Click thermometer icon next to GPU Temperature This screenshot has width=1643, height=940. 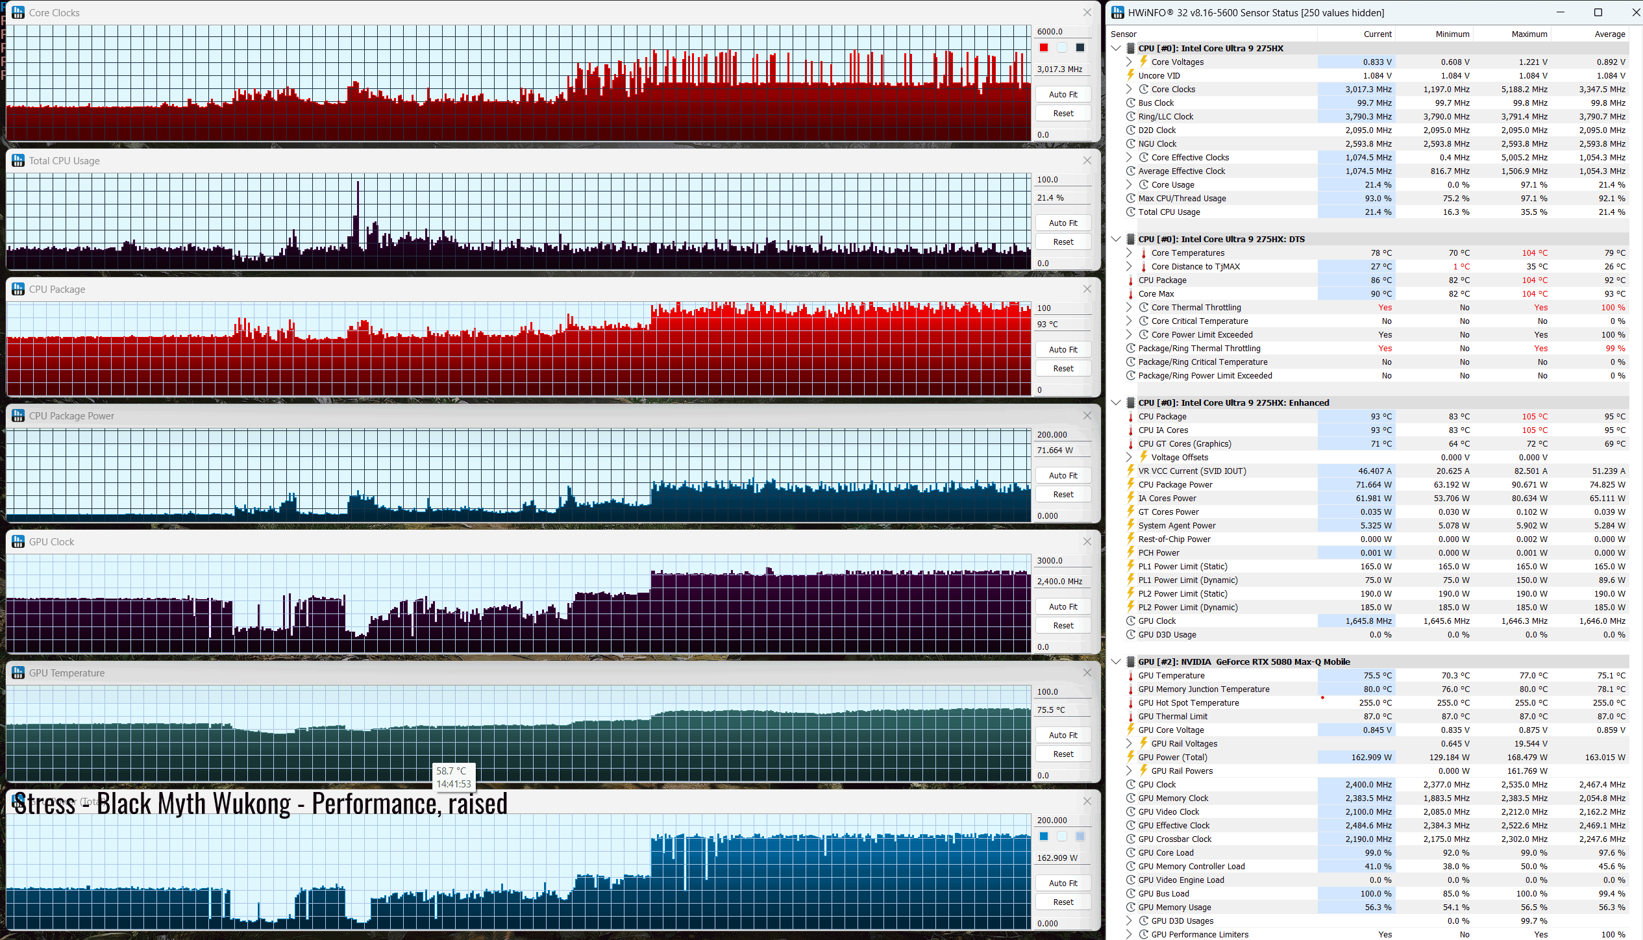[x=1130, y=675]
